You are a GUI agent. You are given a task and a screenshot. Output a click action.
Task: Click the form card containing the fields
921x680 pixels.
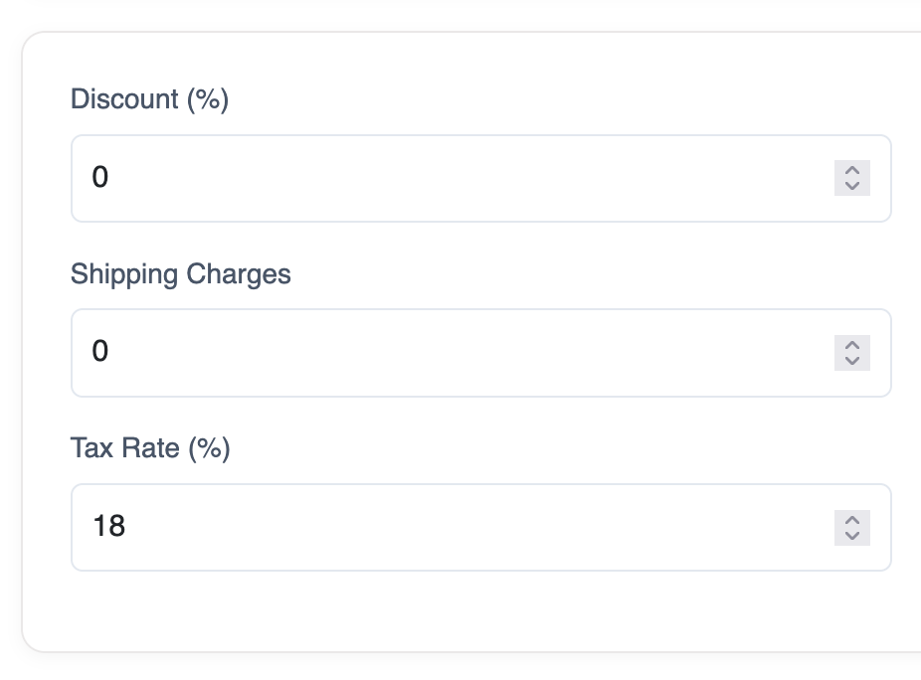click(462, 616)
